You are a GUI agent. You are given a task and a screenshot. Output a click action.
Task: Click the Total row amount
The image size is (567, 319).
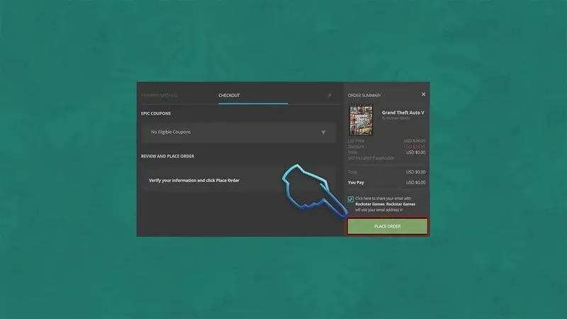click(x=415, y=172)
